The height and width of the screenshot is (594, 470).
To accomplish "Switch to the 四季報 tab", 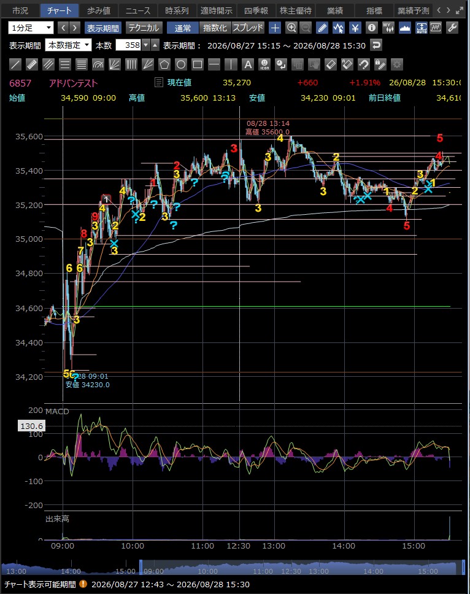I will click(256, 10).
